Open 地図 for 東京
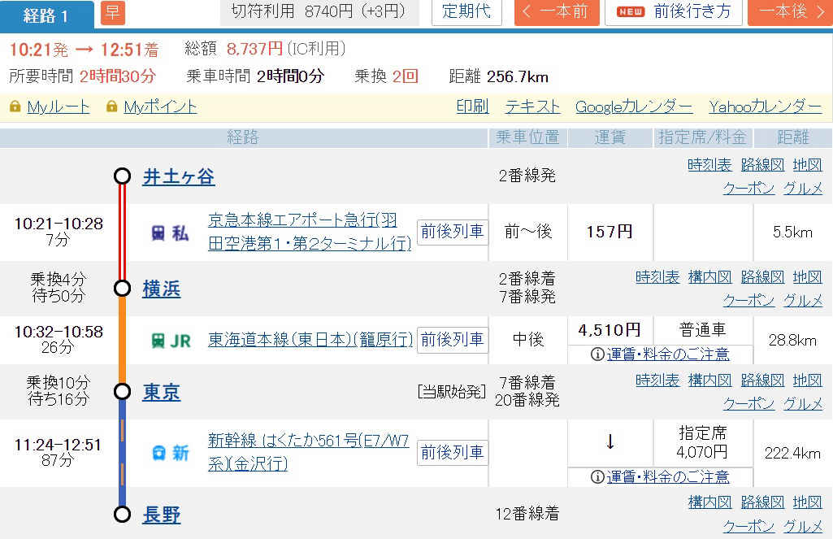Viewport: 833px width, 539px height. (x=807, y=380)
